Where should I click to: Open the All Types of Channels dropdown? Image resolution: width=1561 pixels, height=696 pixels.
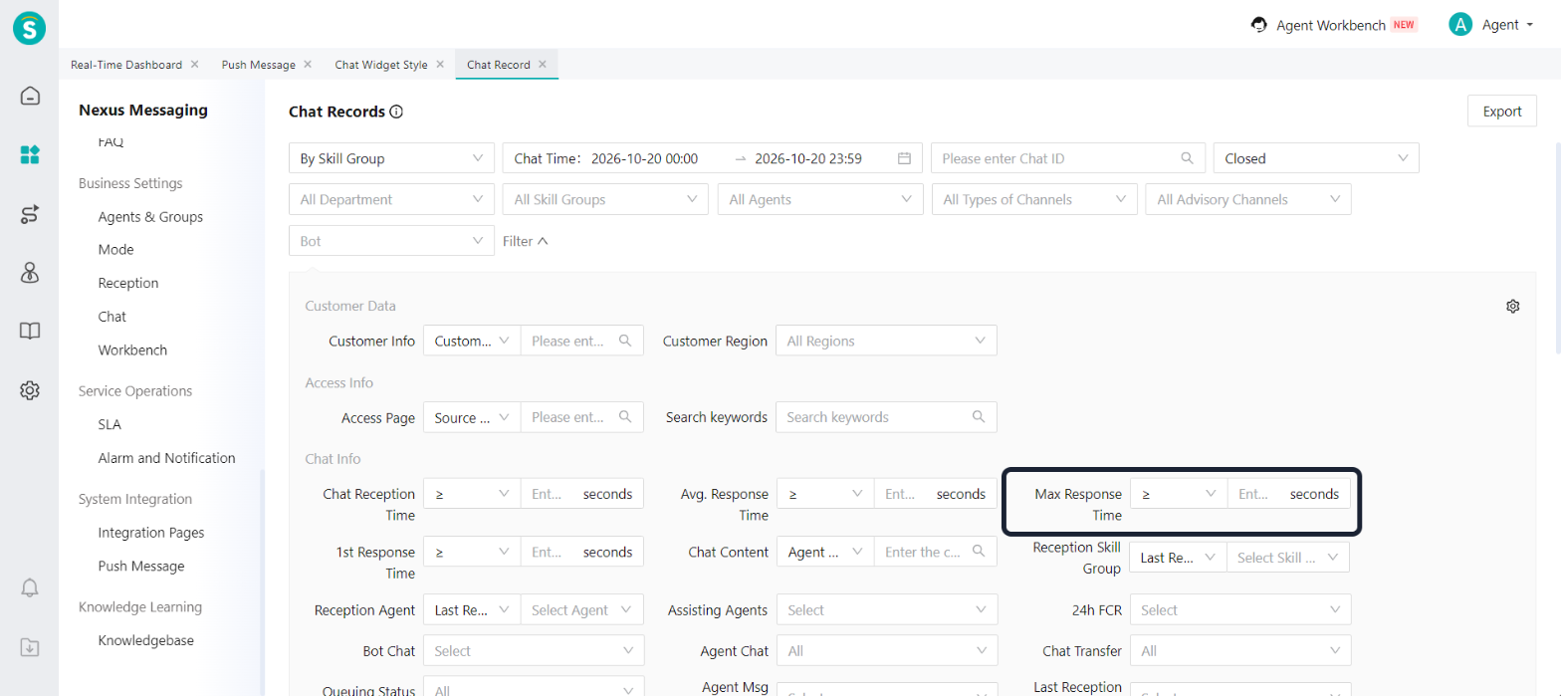coord(1034,199)
